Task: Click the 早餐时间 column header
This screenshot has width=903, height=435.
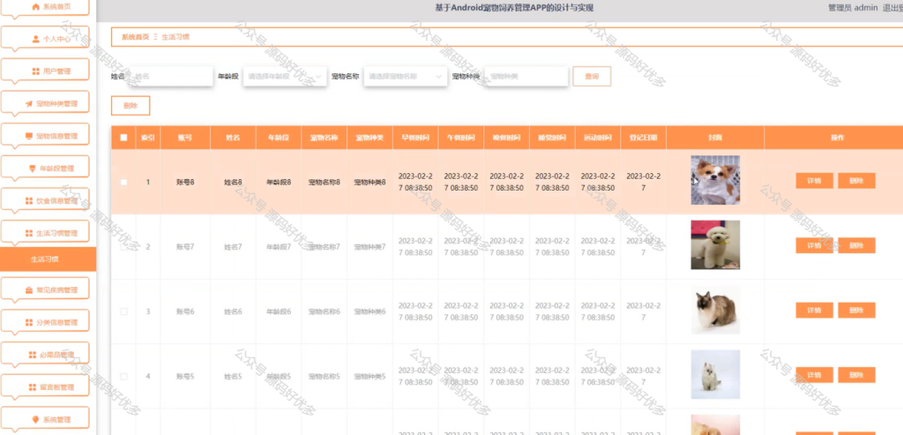Action: [415, 139]
